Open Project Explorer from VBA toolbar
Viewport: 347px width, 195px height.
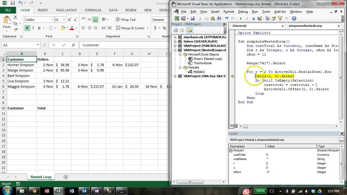click(268, 18)
